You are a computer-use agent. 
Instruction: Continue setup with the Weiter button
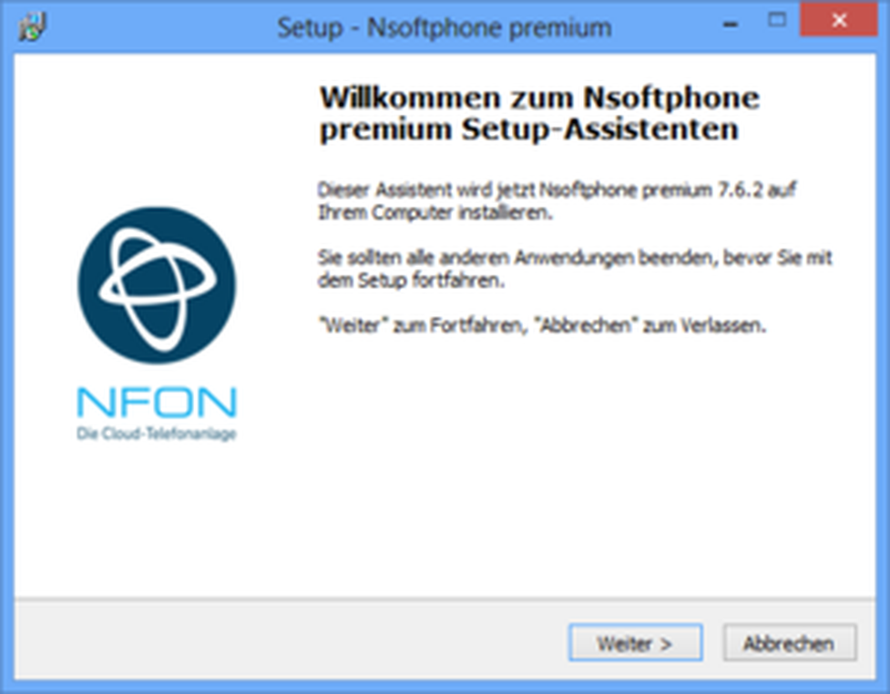click(635, 643)
